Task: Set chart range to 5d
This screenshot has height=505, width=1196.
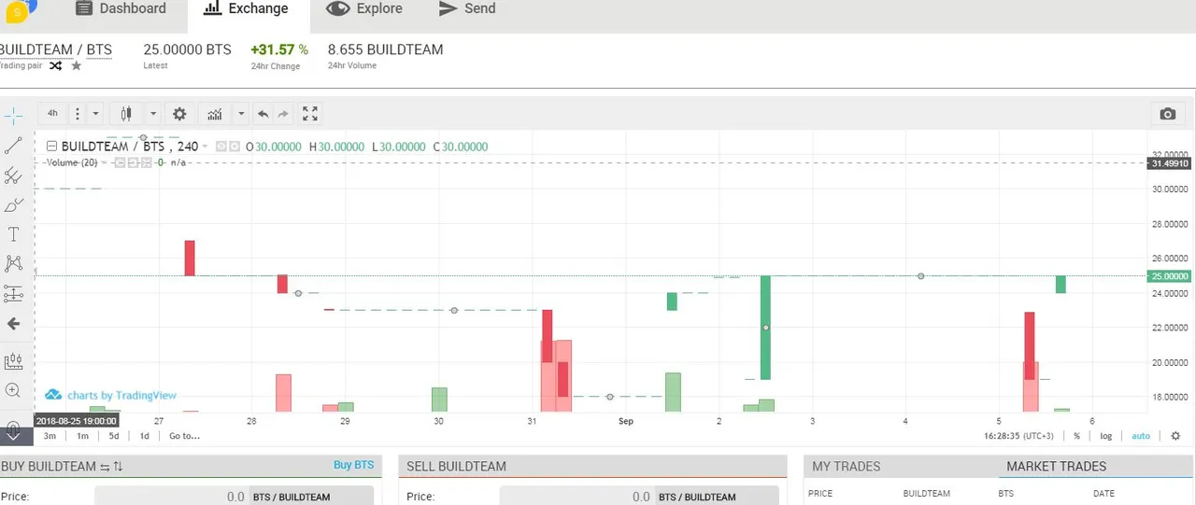Action: [x=114, y=436]
